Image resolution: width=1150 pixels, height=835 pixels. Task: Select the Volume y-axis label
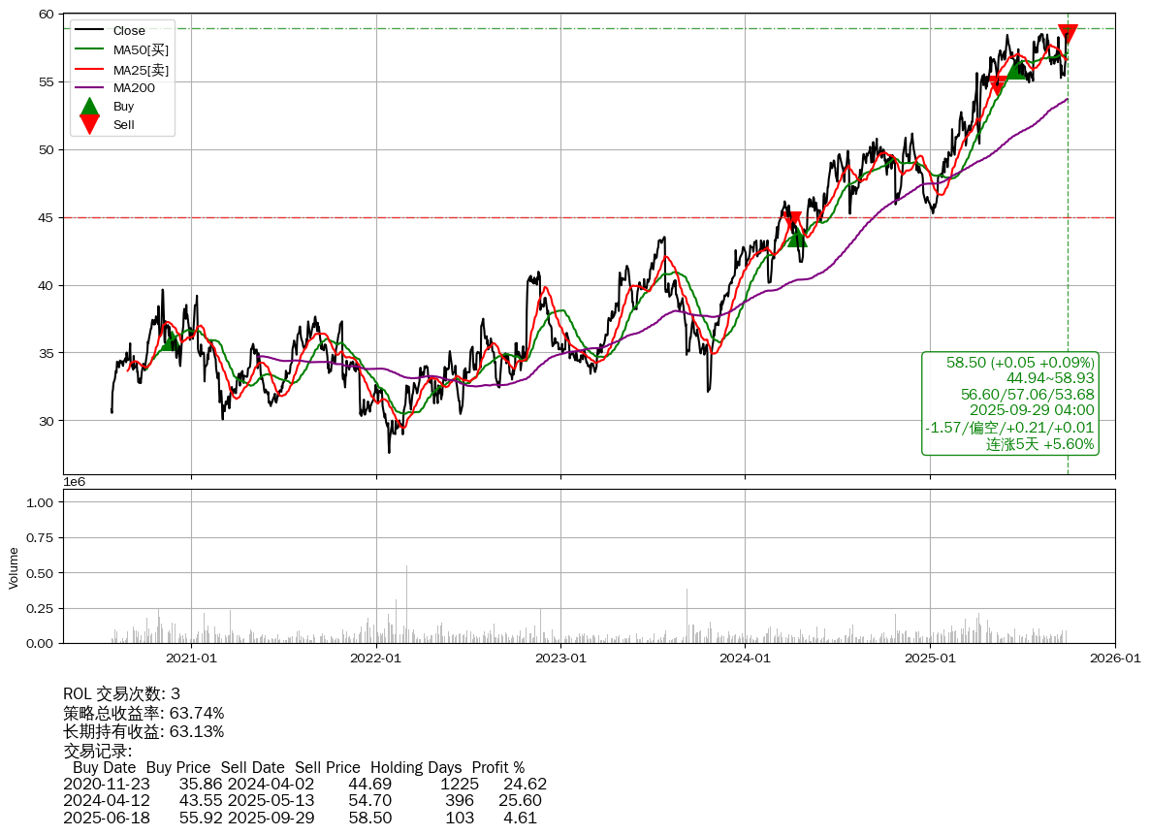[14, 567]
